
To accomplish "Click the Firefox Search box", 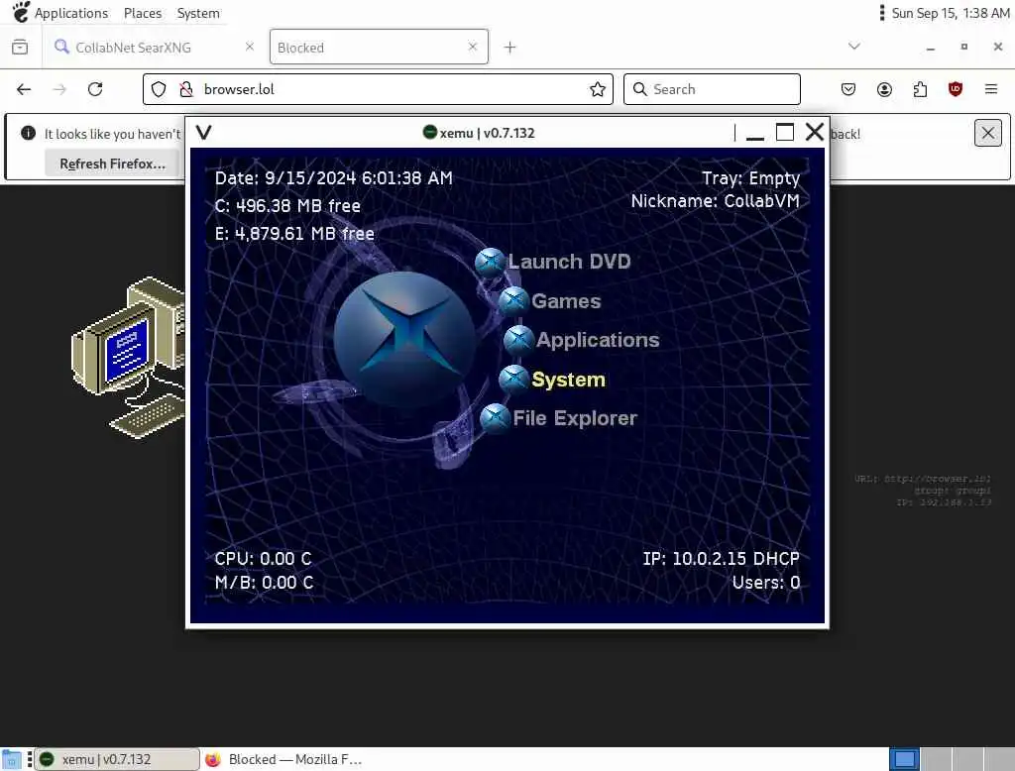I will pos(712,89).
